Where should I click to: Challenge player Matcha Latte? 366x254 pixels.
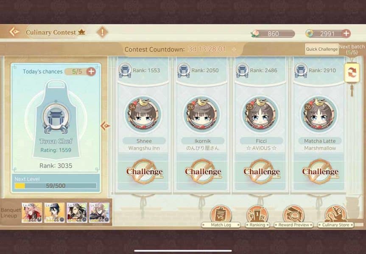[x=320, y=172]
